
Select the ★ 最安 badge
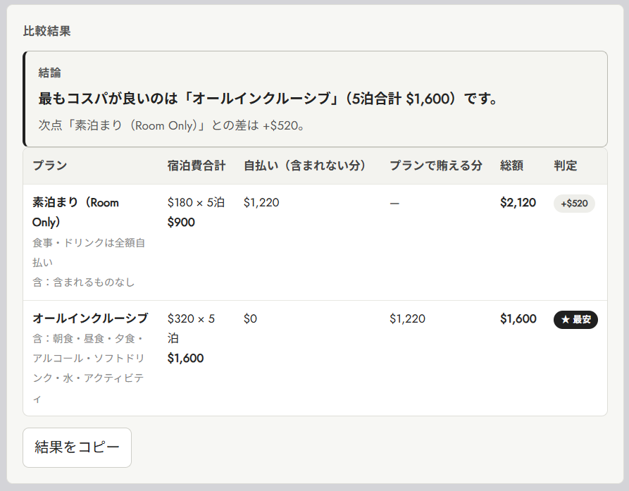coord(575,320)
